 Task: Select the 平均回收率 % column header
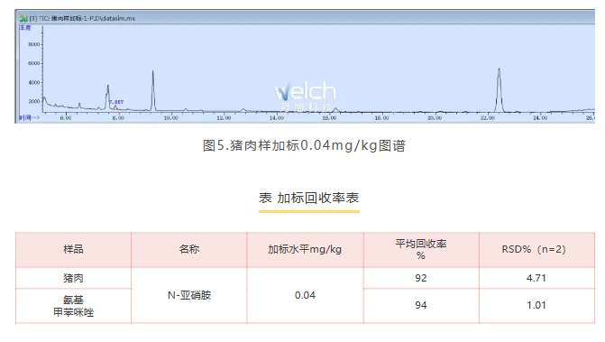click(x=421, y=250)
